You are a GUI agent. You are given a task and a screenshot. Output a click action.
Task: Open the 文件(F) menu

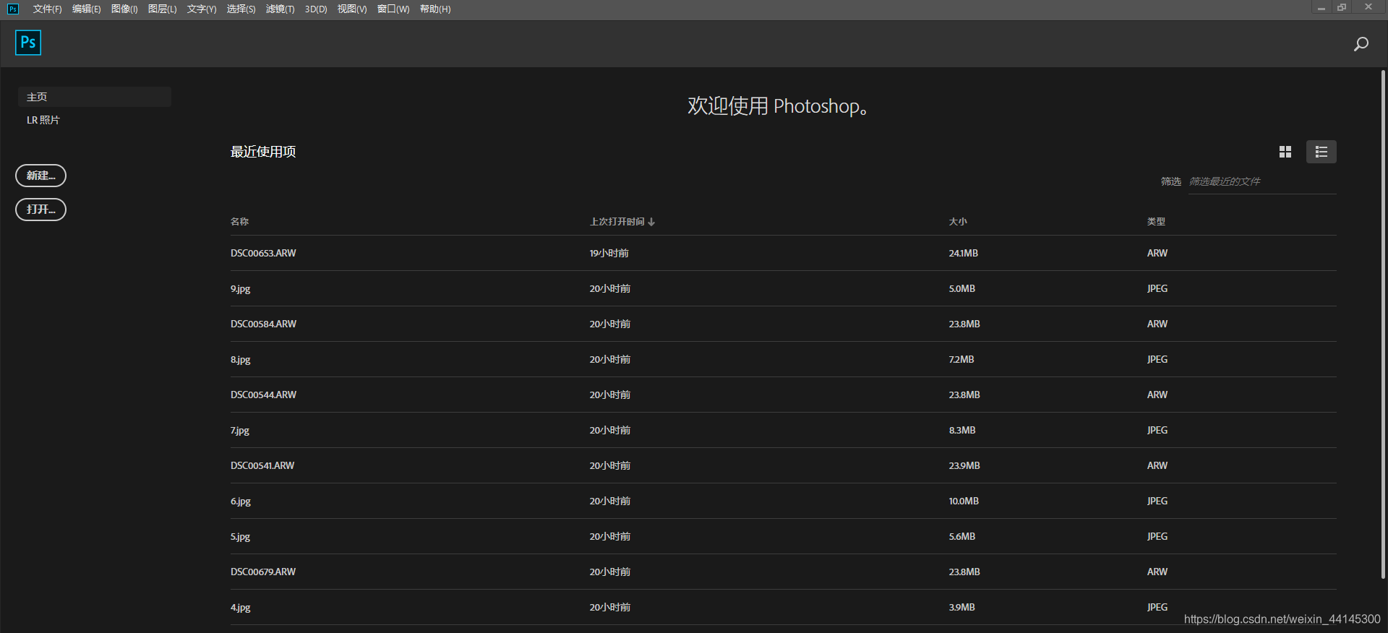click(47, 9)
